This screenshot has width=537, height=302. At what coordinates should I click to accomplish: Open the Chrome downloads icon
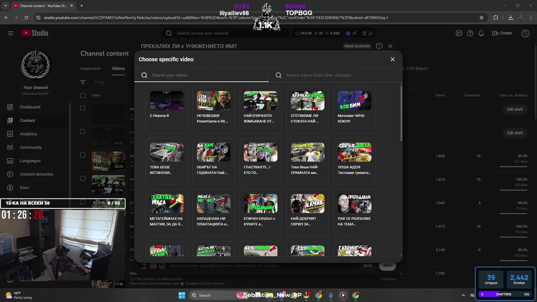coord(511,18)
